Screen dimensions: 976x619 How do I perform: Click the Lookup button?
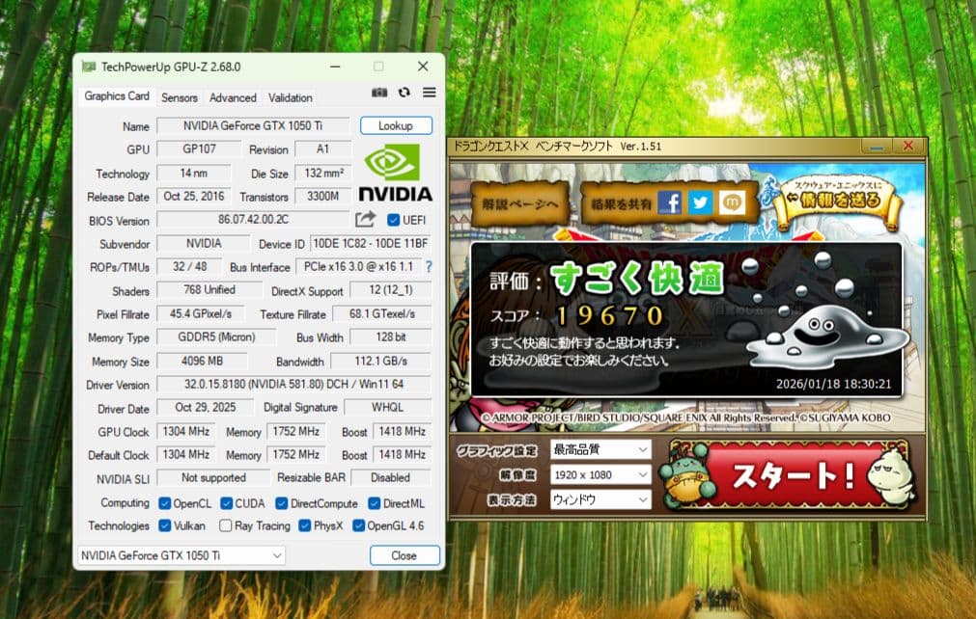[395, 125]
